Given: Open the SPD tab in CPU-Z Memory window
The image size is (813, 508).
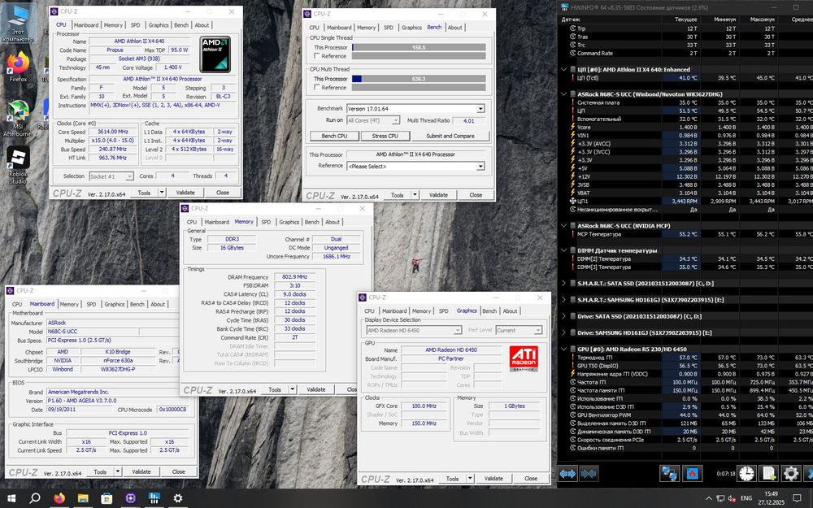Looking at the screenshot, I should tap(266, 222).
